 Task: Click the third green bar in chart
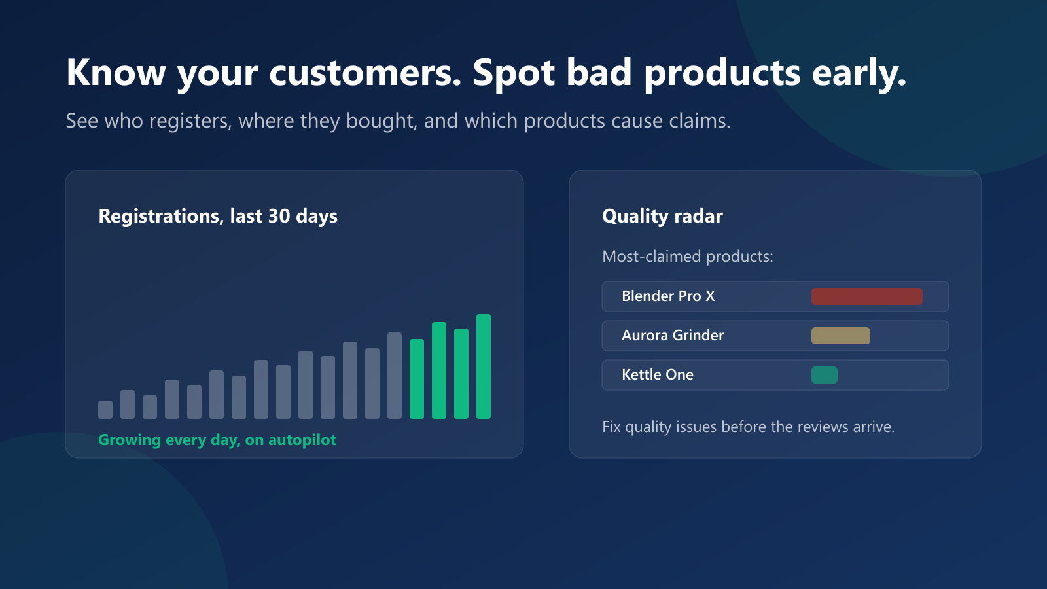tap(461, 374)
